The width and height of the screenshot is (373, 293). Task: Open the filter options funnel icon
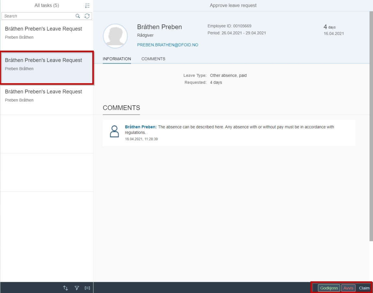coord(77,288)
